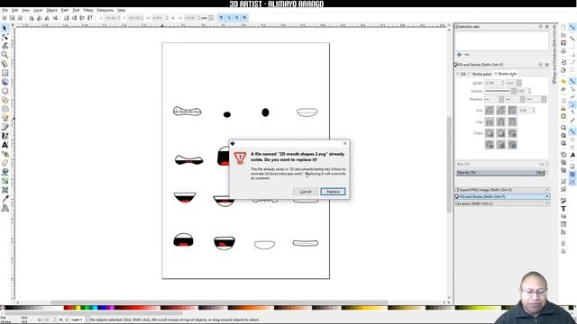This screenshot has height=324, width=577.
Task: Toggle the first Order button
Action: [x=490, y=133]
